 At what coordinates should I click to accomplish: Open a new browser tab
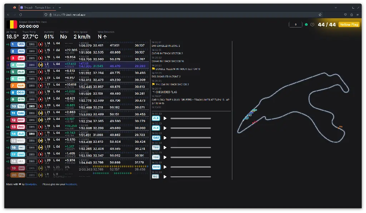(x=60, y=8)
